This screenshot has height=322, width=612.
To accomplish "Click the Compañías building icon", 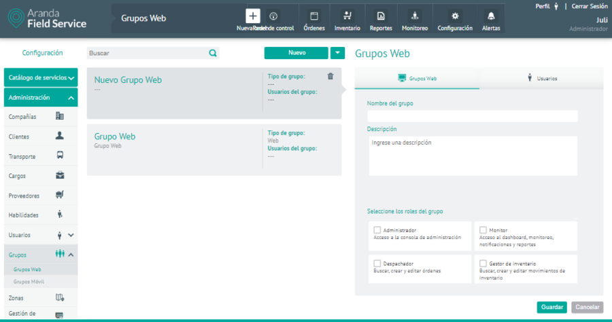I will pyautogui.click(x=60, y=116).
